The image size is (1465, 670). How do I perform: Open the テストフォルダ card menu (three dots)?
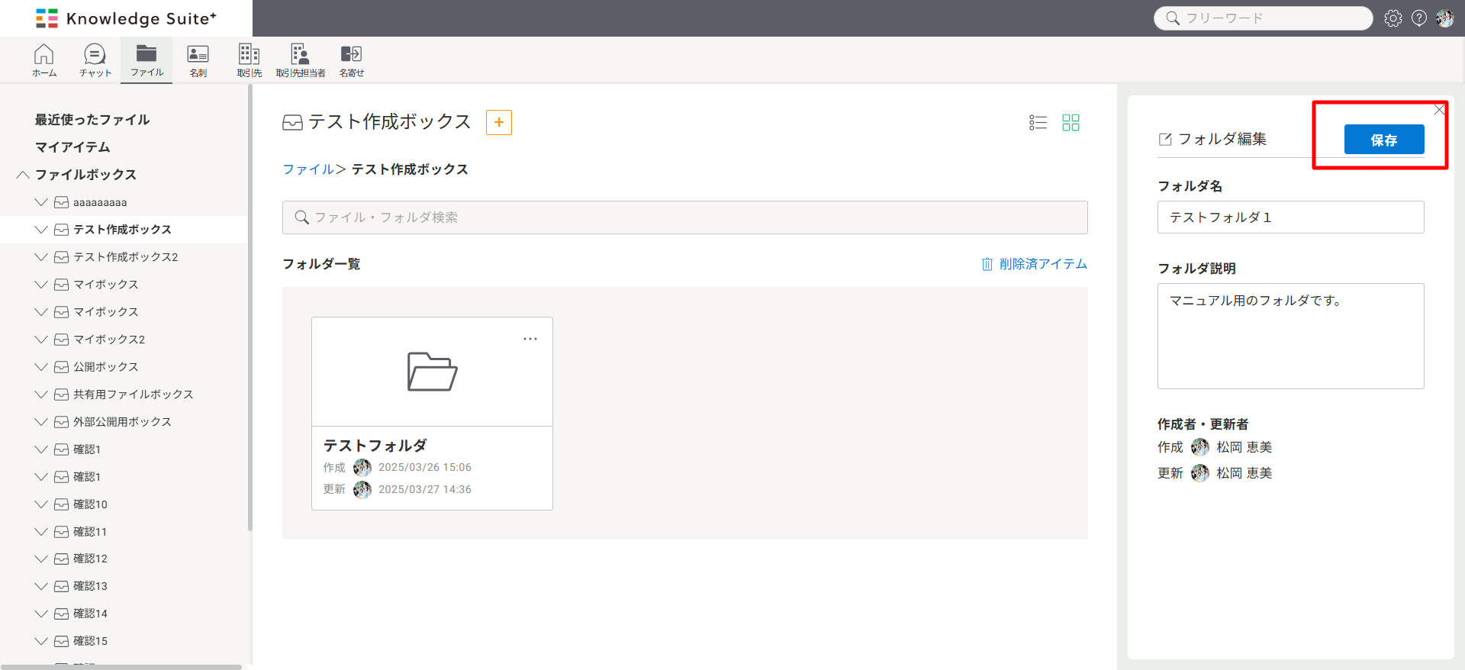tap(530, 339)
